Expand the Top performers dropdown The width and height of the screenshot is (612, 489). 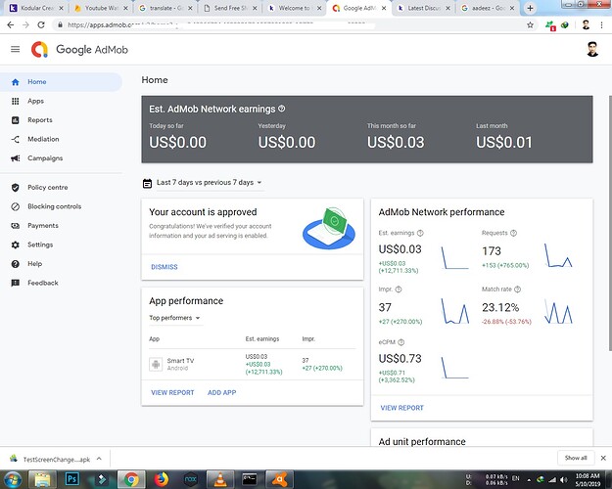[x=174, y=318]
